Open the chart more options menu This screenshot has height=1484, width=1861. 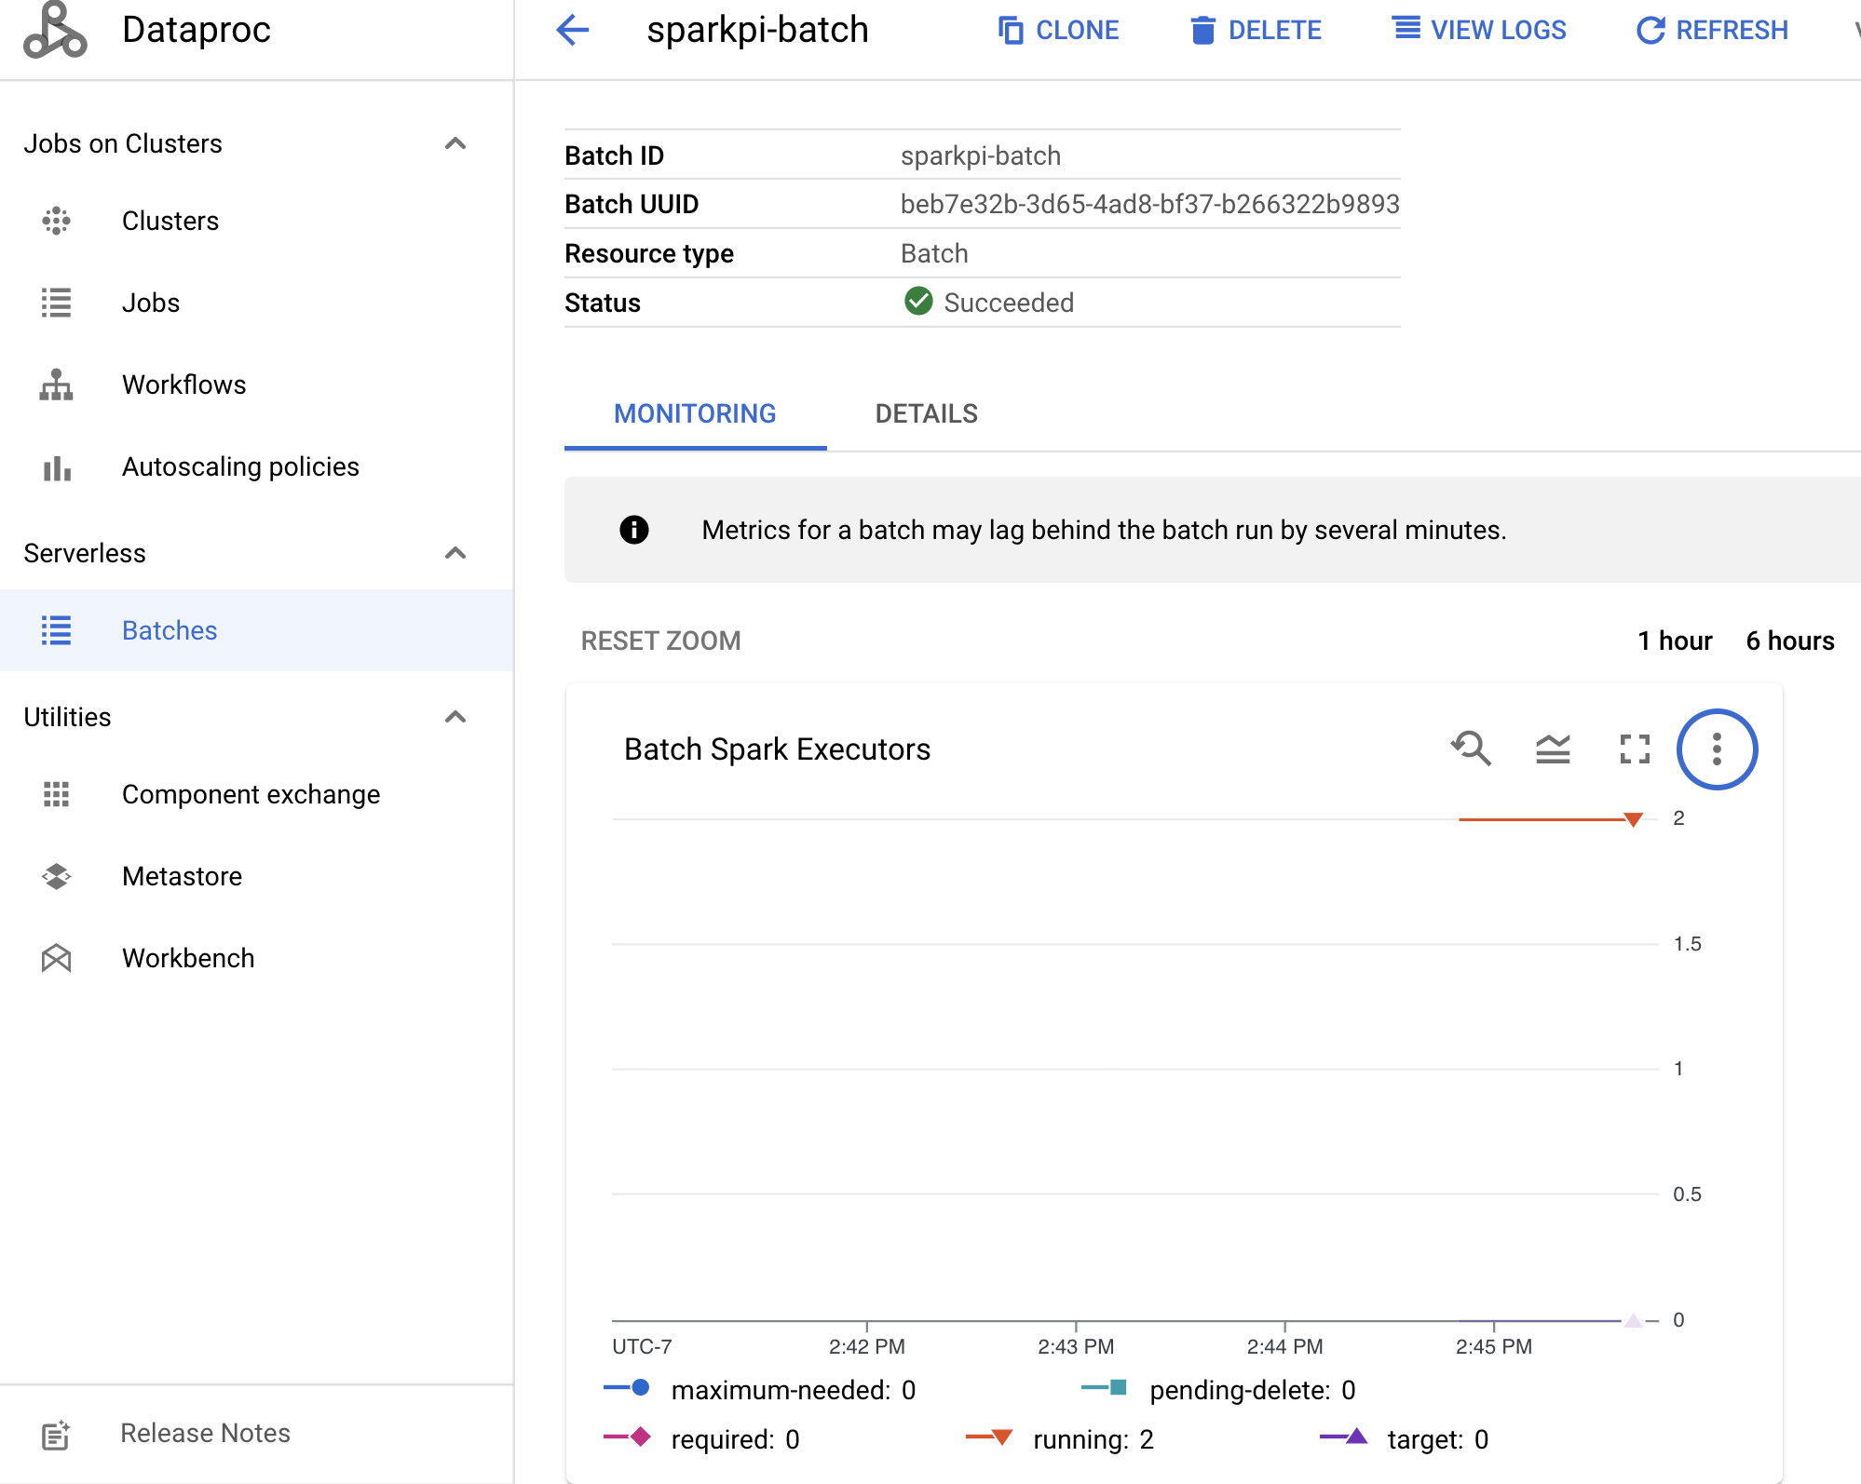[x=1717, y=749]
